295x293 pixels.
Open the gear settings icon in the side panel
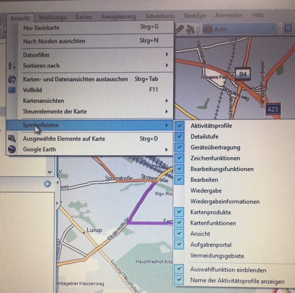click(x=47, y=184)
